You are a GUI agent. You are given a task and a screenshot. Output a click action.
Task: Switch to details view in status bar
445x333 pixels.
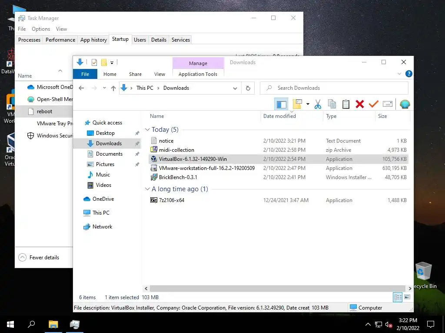(398, 297)
